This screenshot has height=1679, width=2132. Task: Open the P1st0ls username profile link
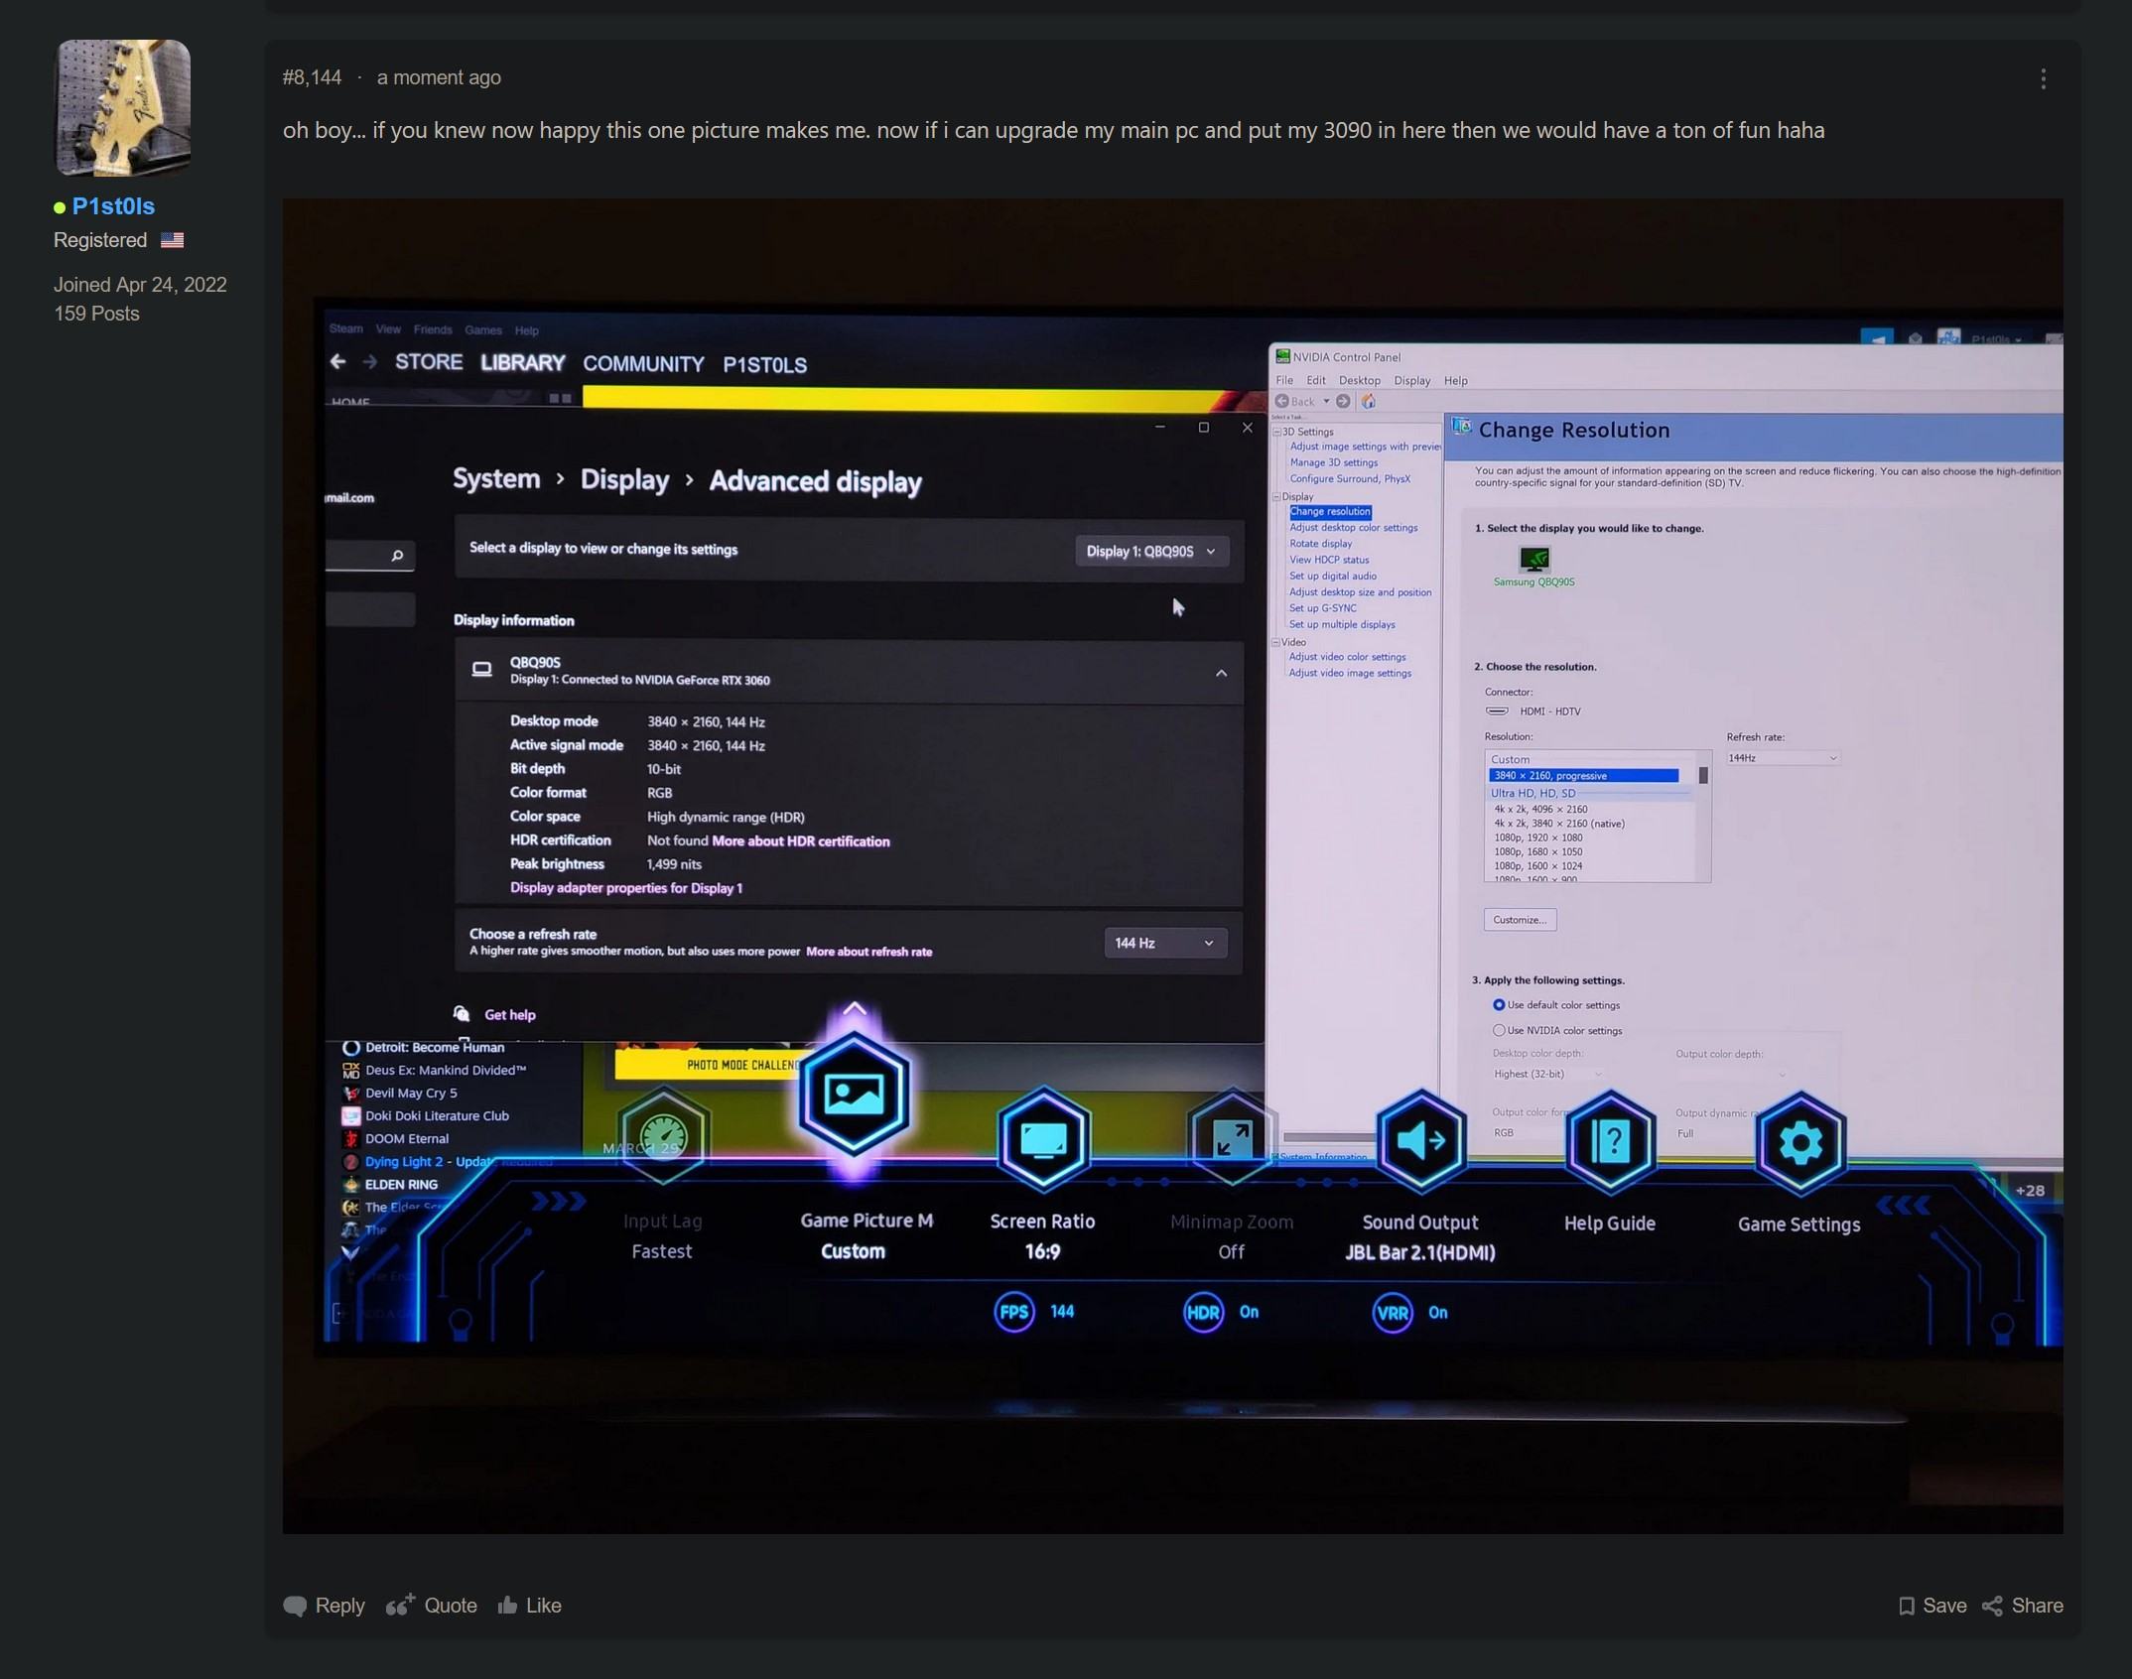point(113,206)
